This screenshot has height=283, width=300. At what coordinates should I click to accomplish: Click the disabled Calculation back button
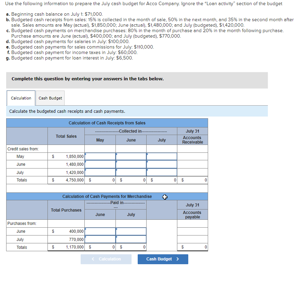(x=106, y=259)
